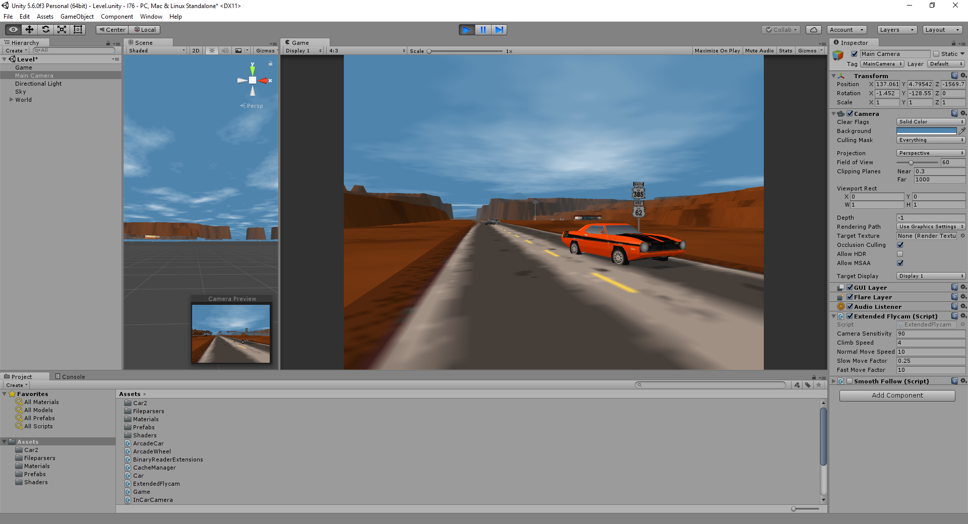The image size is (968, 524).
Task: Click save search star icon
Action: (x=819, y=385)
